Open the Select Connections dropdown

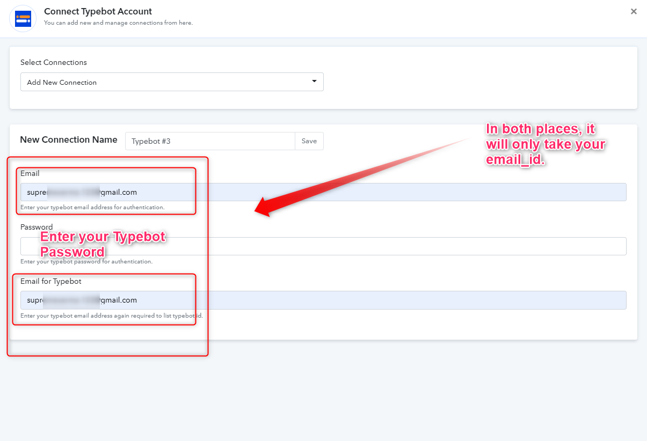[172, 82]
